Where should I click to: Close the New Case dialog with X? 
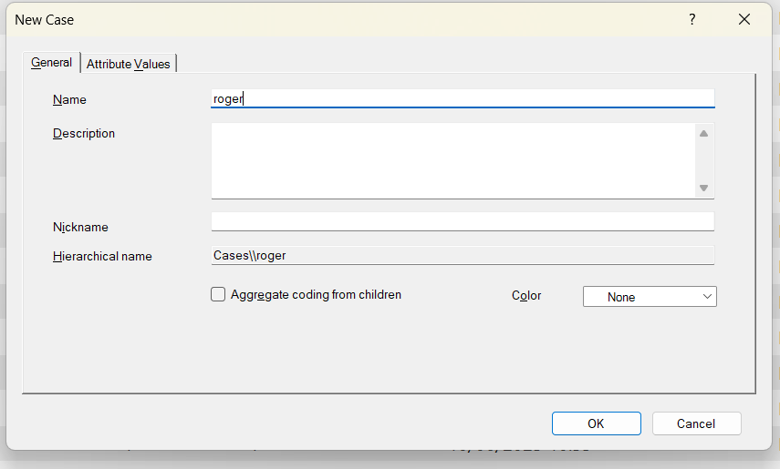(744, 19)
